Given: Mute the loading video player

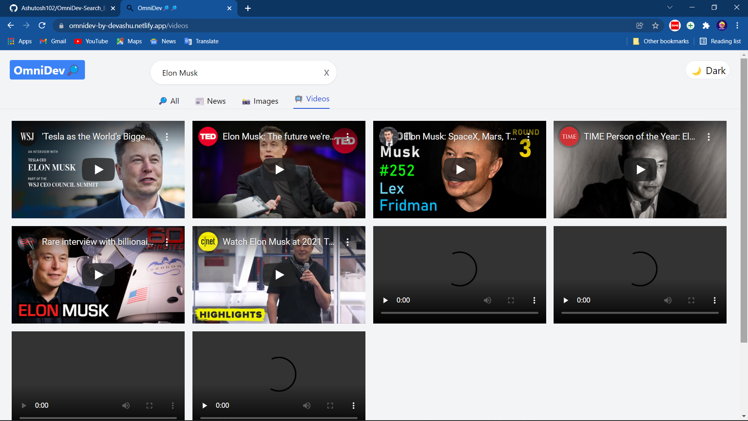Looking at the screenshot, I should 487,300.
